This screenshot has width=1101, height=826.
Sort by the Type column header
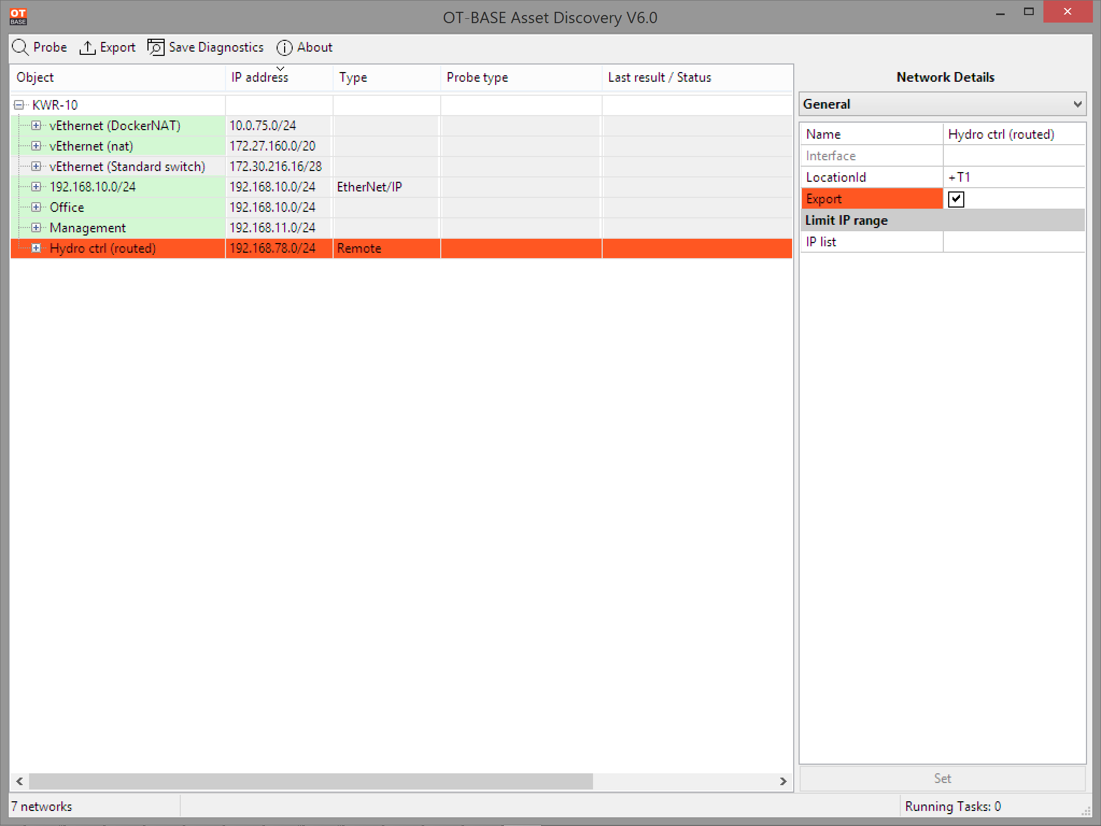pos(387,77)
